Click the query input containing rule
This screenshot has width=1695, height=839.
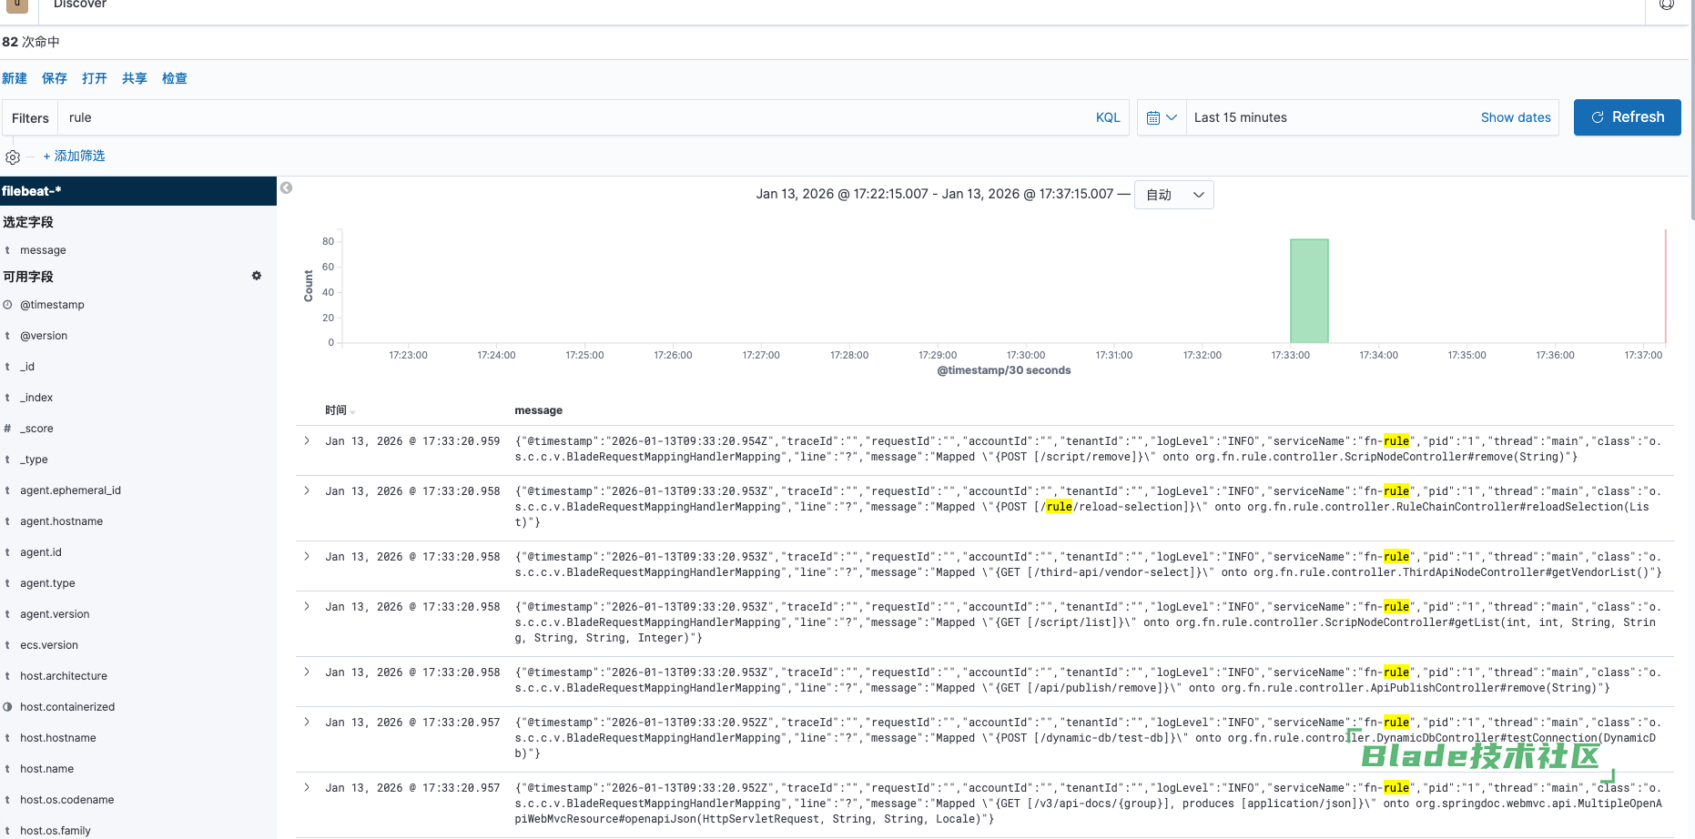click(573, 118)
